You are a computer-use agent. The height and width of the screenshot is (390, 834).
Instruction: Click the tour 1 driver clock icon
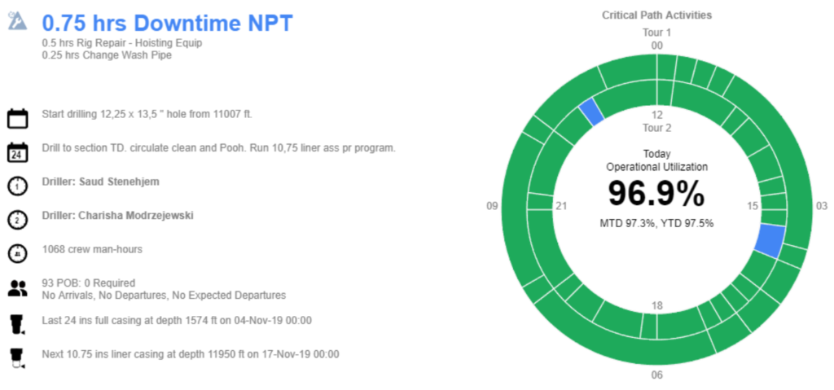(18, 186)
